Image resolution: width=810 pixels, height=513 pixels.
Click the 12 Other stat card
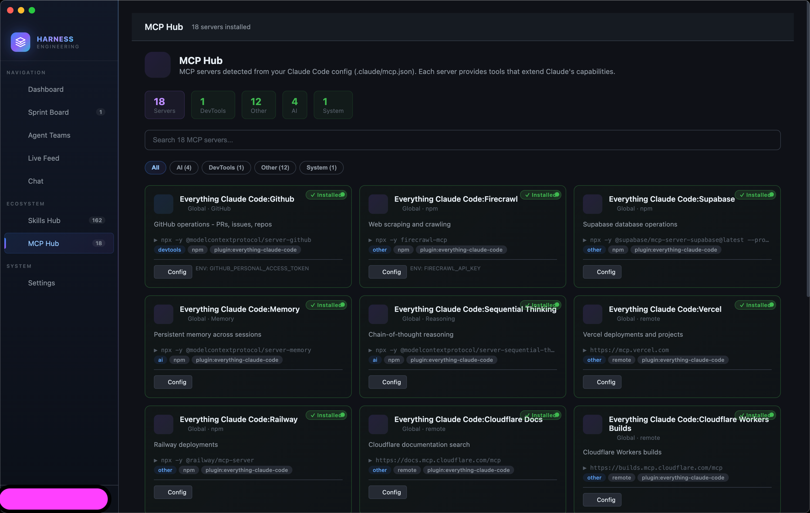coord(259,105)
